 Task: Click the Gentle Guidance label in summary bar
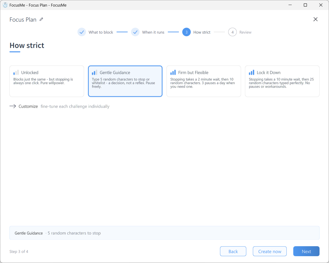[x=29, y=233]
